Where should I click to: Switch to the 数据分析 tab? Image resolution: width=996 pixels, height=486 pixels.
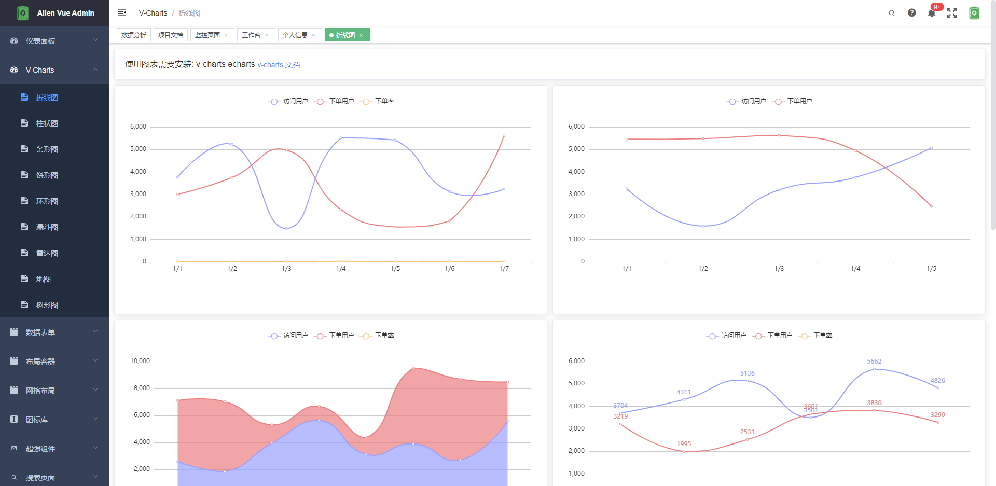134,35
